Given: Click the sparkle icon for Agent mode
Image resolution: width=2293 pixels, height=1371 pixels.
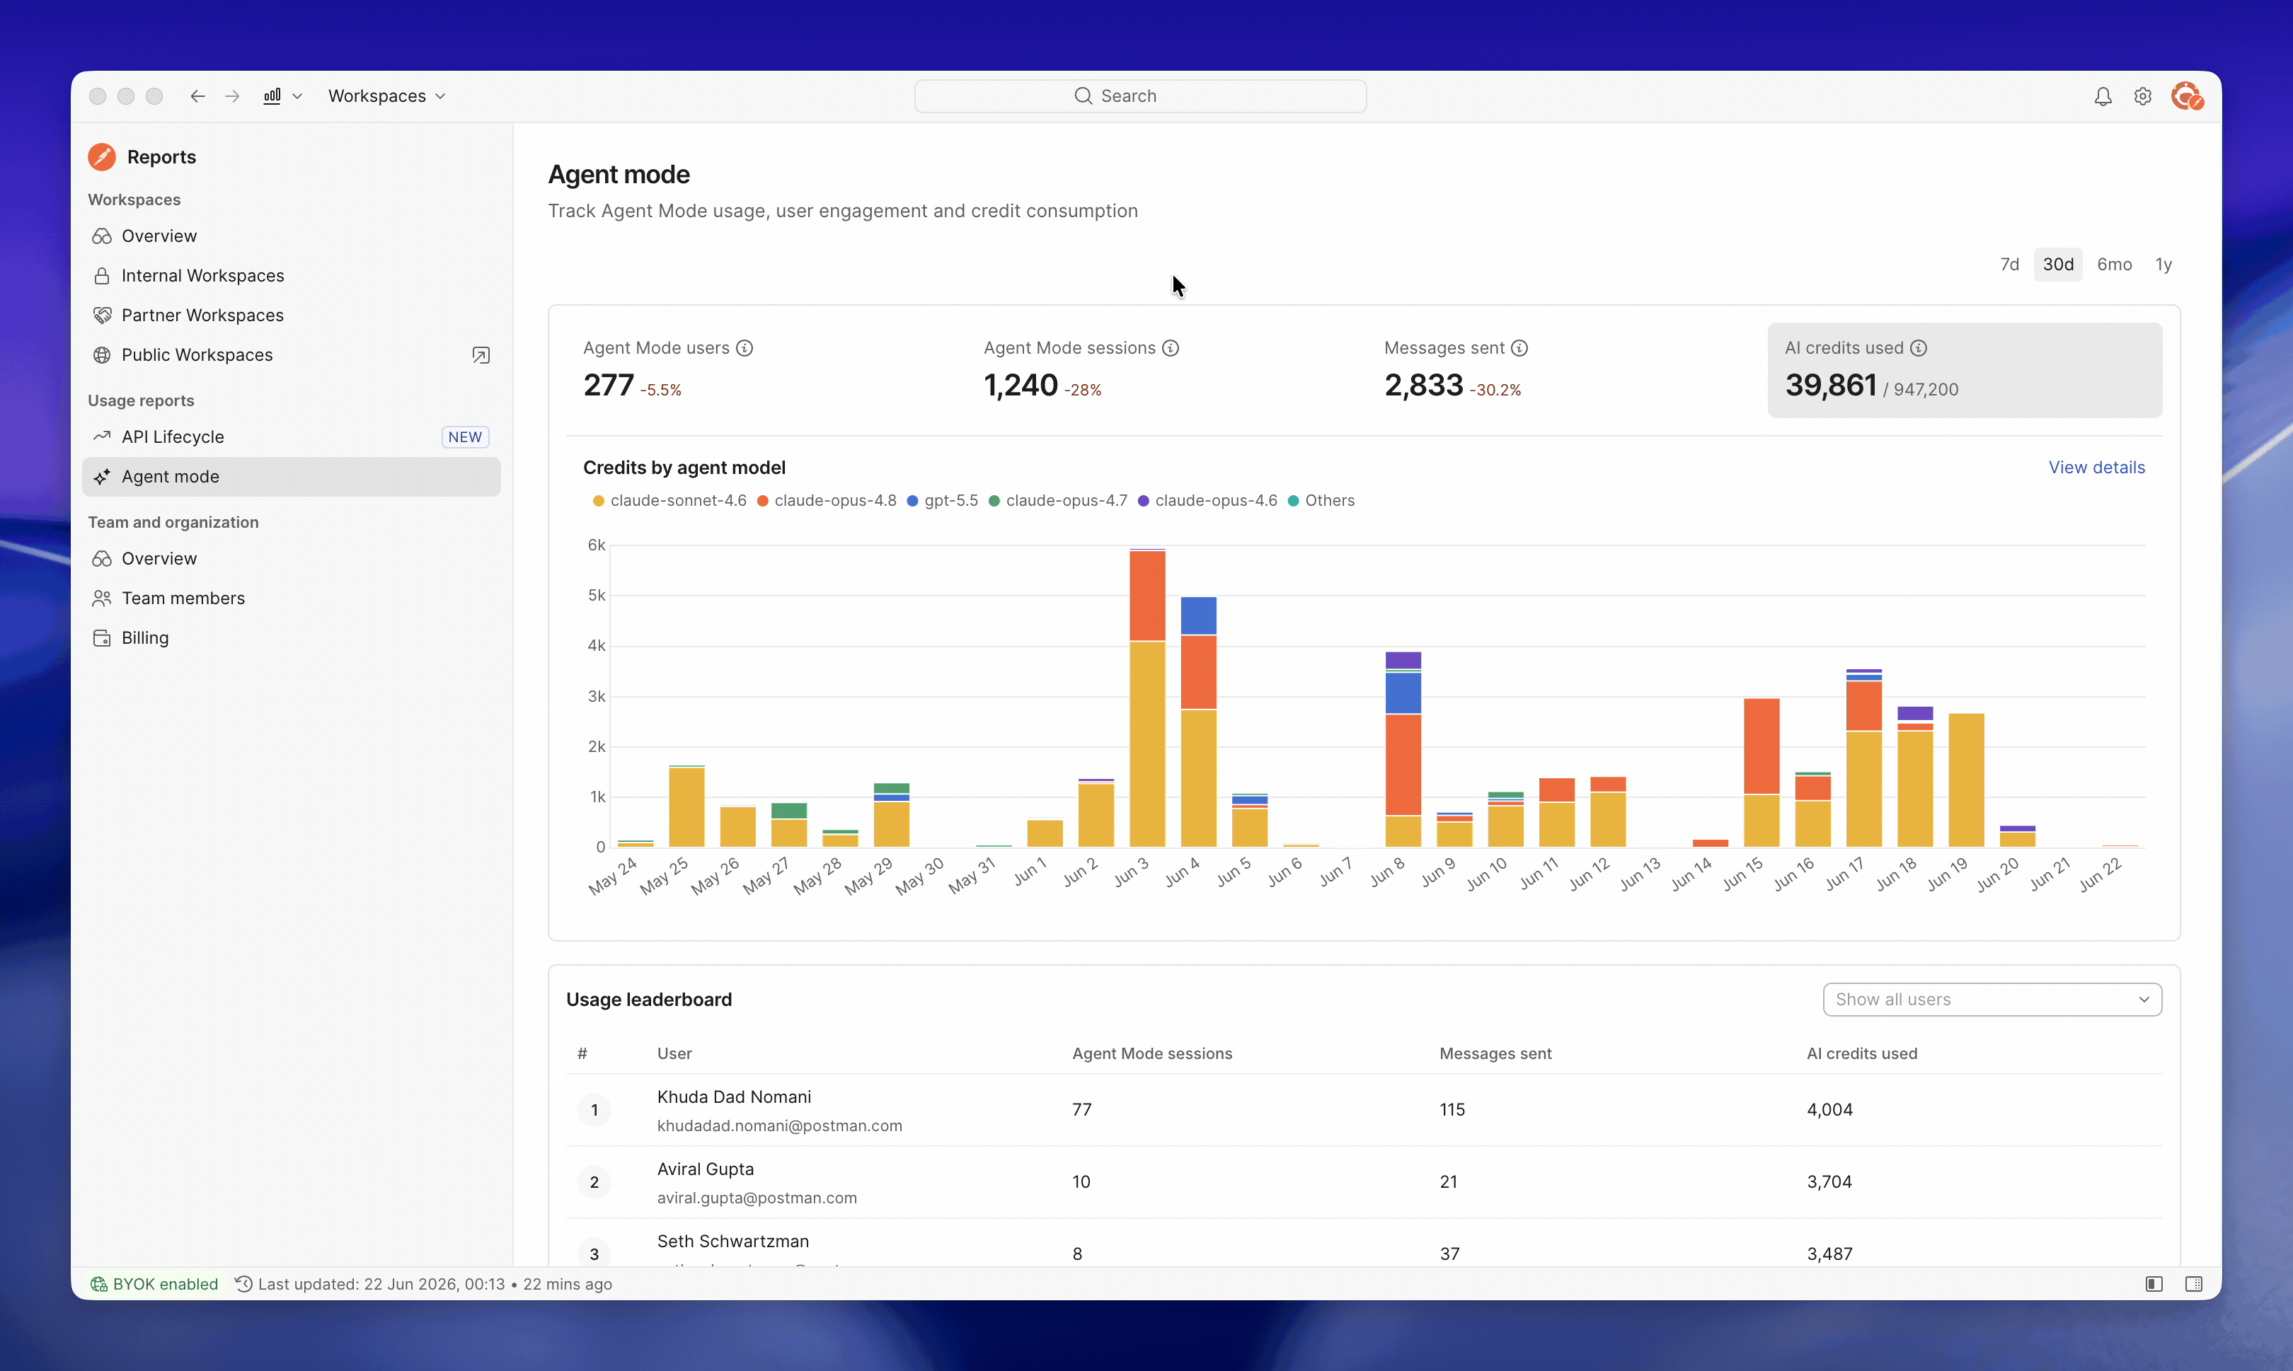Looking at the screenshot, I should [x=102, y=477].
